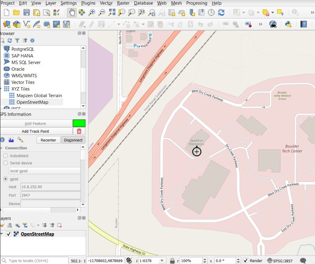Click the Disconnect button

(x=73, y=140)
